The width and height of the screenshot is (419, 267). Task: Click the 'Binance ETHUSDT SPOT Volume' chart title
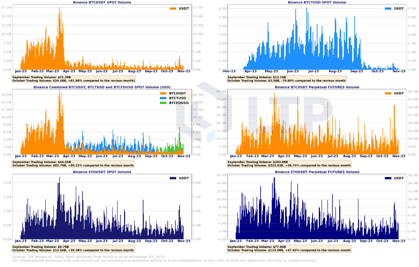coord(102,172)
